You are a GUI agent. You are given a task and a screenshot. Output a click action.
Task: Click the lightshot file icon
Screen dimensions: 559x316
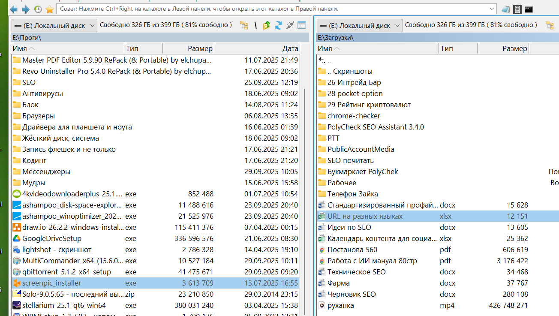(x=17, y=250)
